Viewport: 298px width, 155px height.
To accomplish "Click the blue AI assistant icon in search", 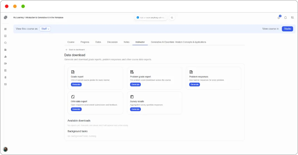I will coord(138,18).
